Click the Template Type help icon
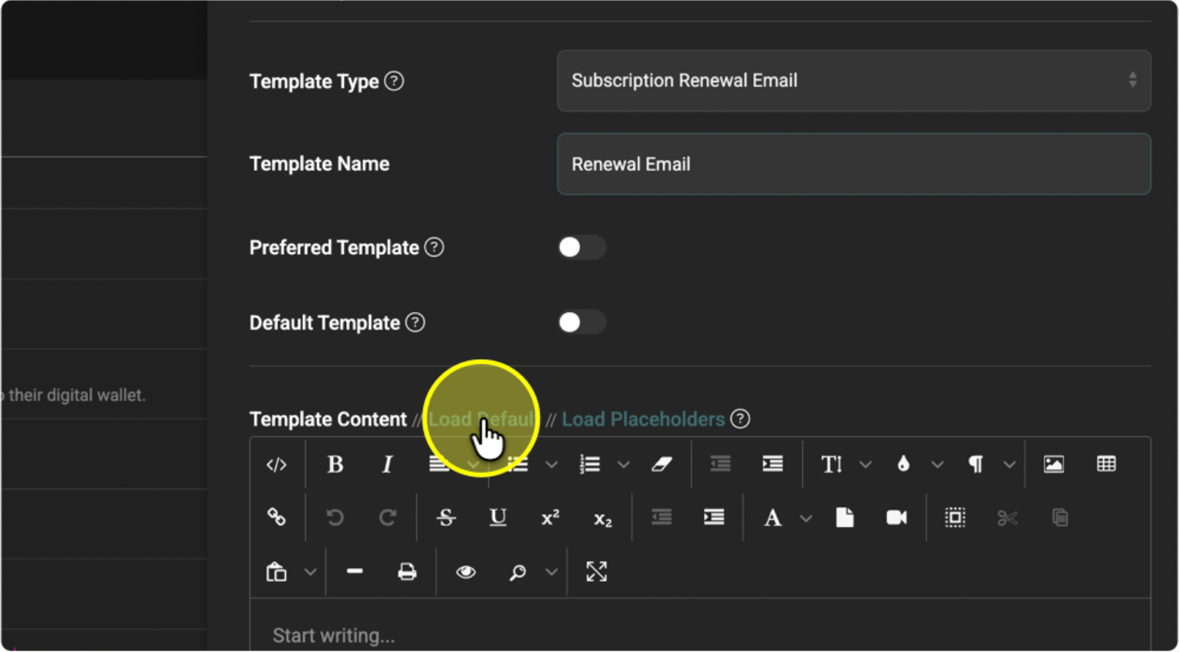1179x652 pixels. click(394, 81)
